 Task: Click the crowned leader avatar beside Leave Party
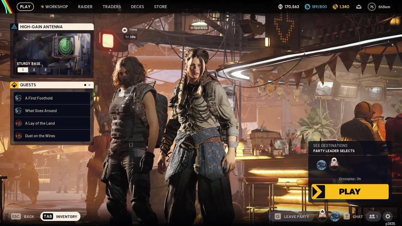click(x=322, y=216)
